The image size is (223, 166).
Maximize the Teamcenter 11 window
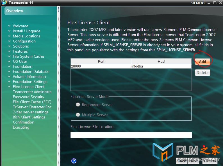pyautogui.click(x=215, y=3)
